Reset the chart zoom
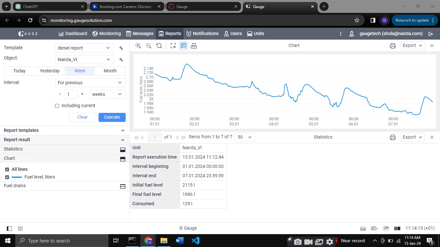This screenshot has width=440, height=247. [x=159, y=46]
